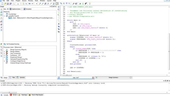Click the Generate Programming File process icon
Image resolution: width=170 pixels, height=96 pixels.
pyautogui.click(x=7, y=59)
